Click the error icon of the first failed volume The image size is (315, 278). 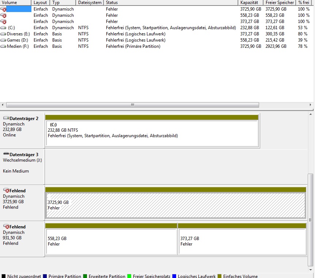pos(3,9)
